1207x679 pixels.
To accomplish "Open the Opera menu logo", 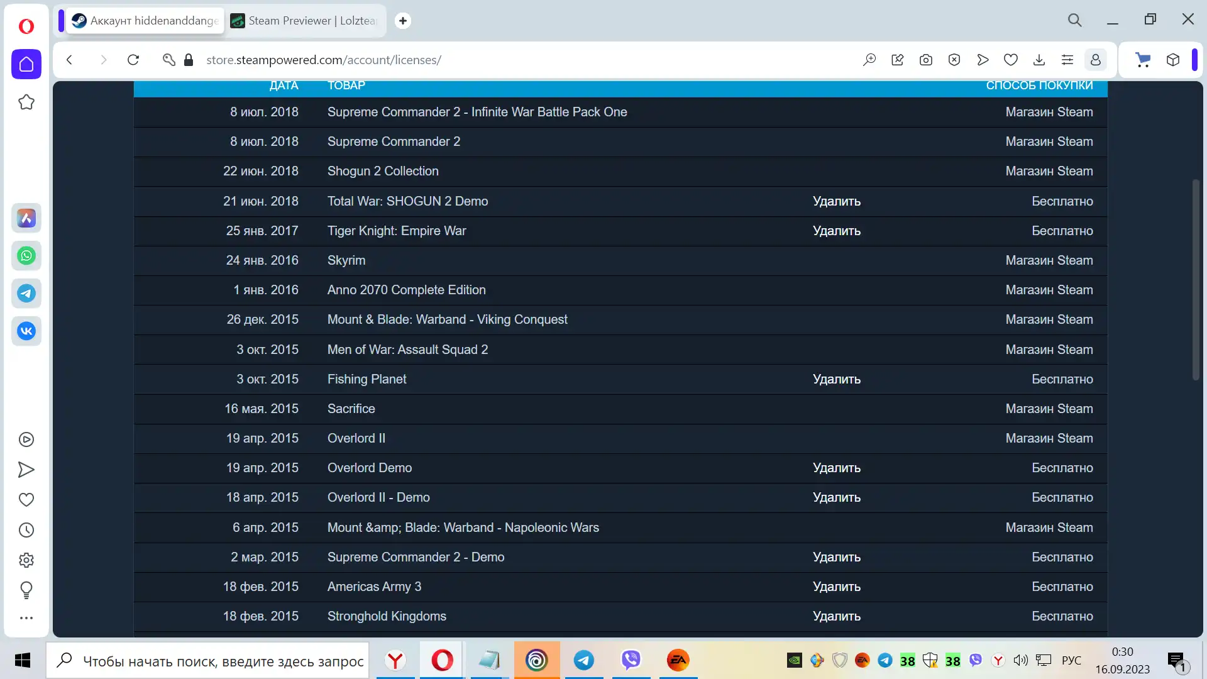I will click(x=26, y=26).
